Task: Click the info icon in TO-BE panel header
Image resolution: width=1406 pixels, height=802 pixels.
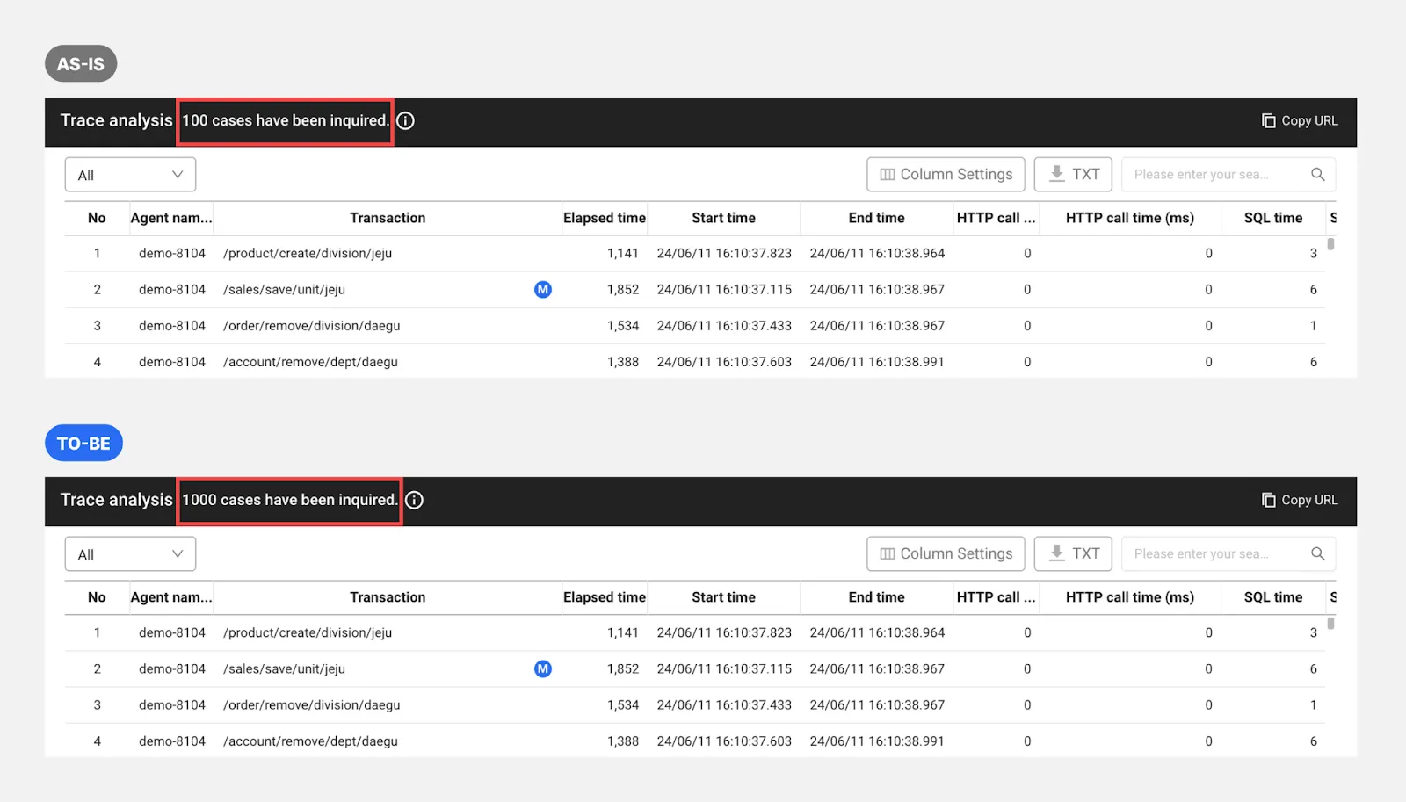Action: pyautogui.click(x=414, y=501)
